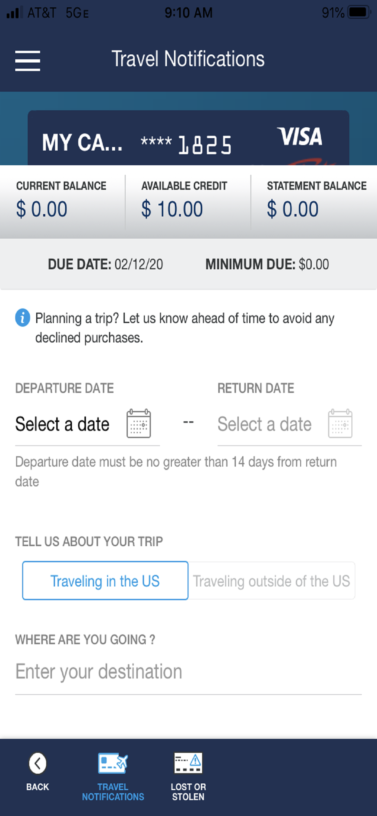Select Traveling in the US option
This screenshot has height=816, width=377.
coord(105,581)
